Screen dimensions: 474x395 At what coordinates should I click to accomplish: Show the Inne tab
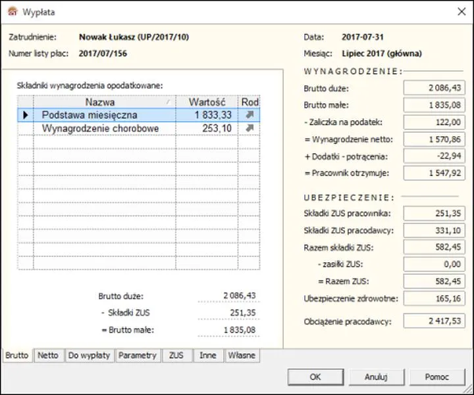click(207, 356)
